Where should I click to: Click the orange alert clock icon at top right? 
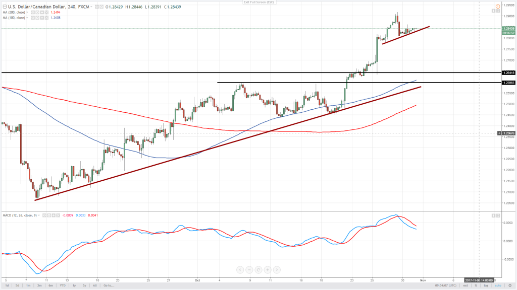(498, 6)
